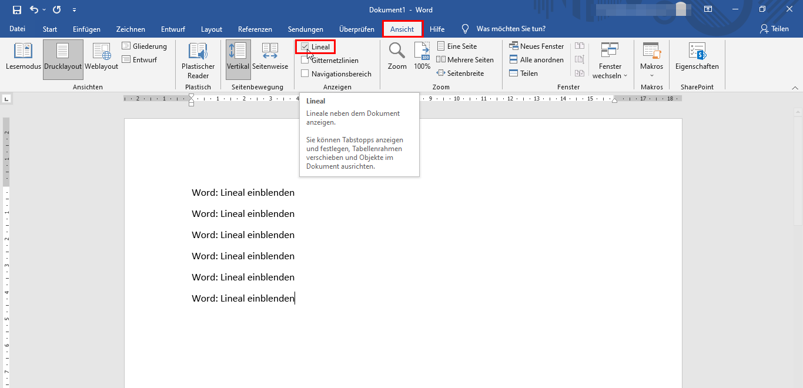Open the Layout ribbon tab
The height and width of the screenshot is (388, 803).
click(212, 29)
